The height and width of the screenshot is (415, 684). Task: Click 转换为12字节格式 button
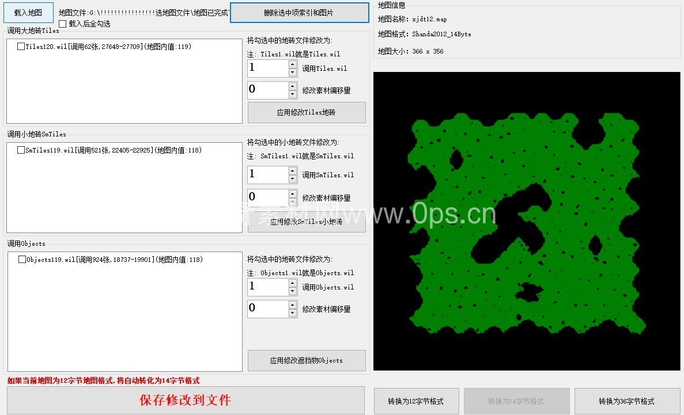[x=416, y=401]
